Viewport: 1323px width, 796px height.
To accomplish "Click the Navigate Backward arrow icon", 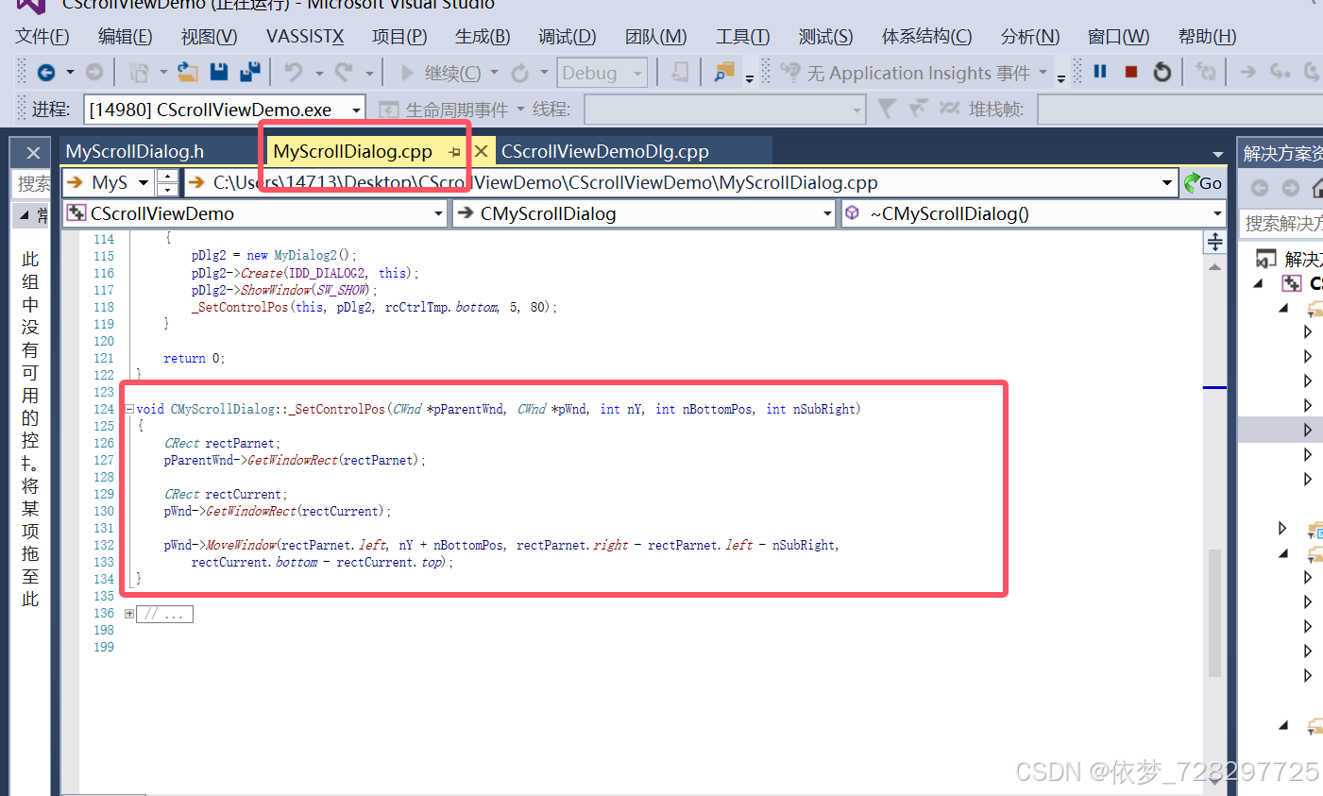I will [x=45, y=73].
